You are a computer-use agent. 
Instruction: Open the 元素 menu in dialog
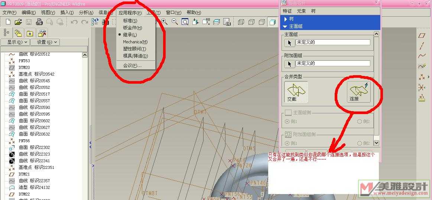301,11
